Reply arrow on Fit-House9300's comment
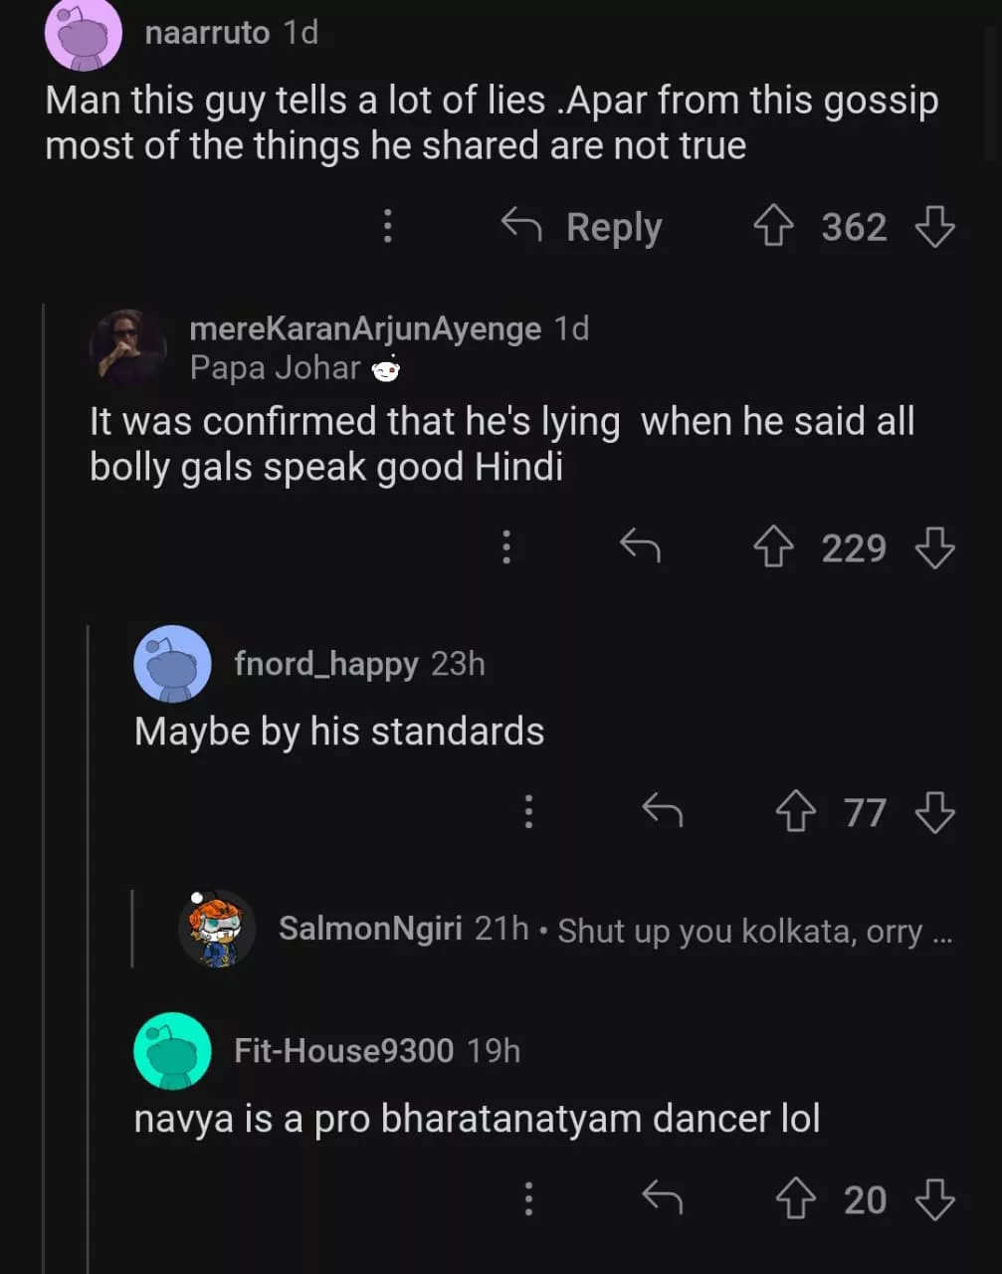The image size is (1002, 1274). pyautogui.click(x=663, y=1198)
